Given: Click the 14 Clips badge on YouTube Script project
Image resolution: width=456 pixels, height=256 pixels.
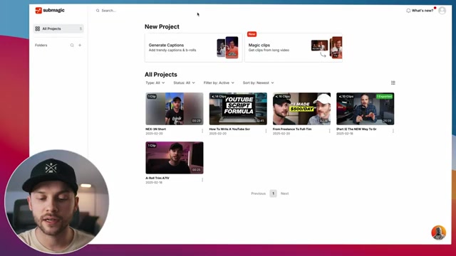Looking at the screenshot, I should (219, 97).
